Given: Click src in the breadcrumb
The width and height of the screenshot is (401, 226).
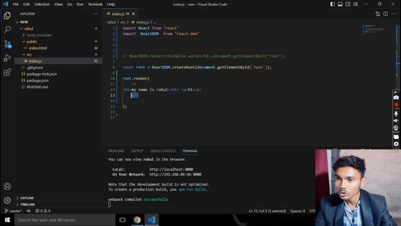Looking at the screenshot, I should (x=123, y=23).
